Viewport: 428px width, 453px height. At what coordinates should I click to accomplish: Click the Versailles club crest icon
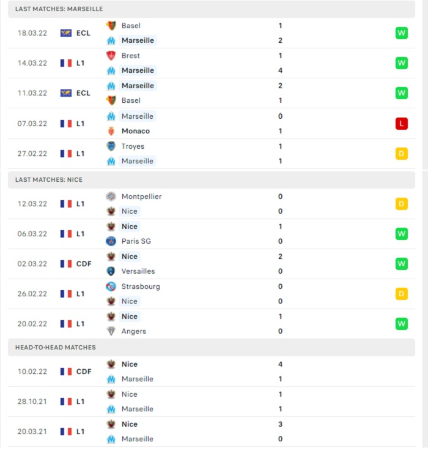[111, 271]
